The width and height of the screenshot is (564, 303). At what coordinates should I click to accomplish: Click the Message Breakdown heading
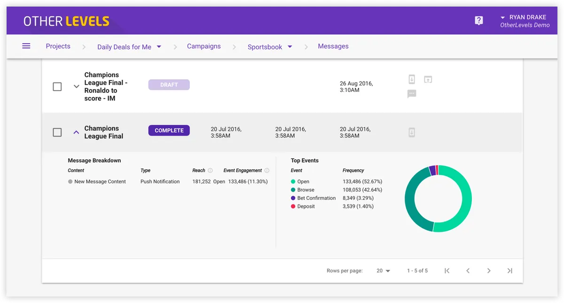point(94,160)
